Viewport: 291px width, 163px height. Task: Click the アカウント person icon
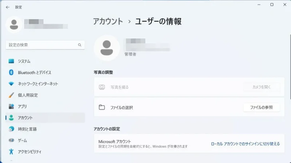pos(11,117)
